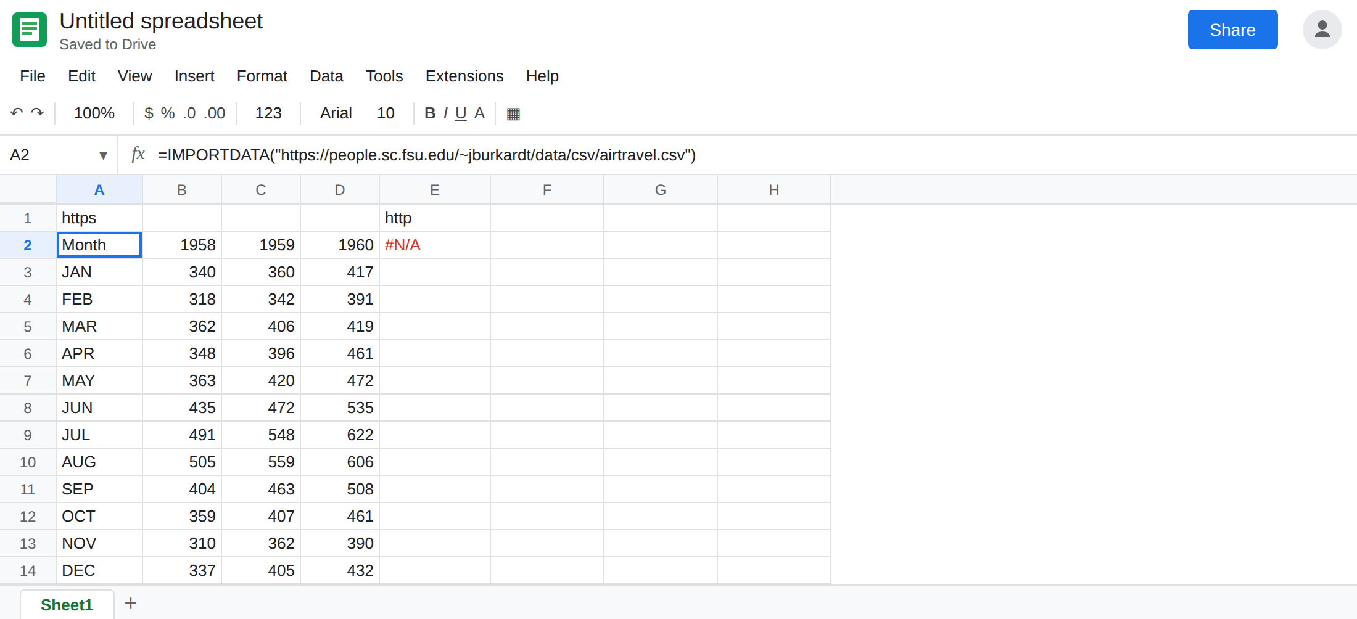The image size is (1357, 619).
Task: Select column E header
Action: click(435, 190)
